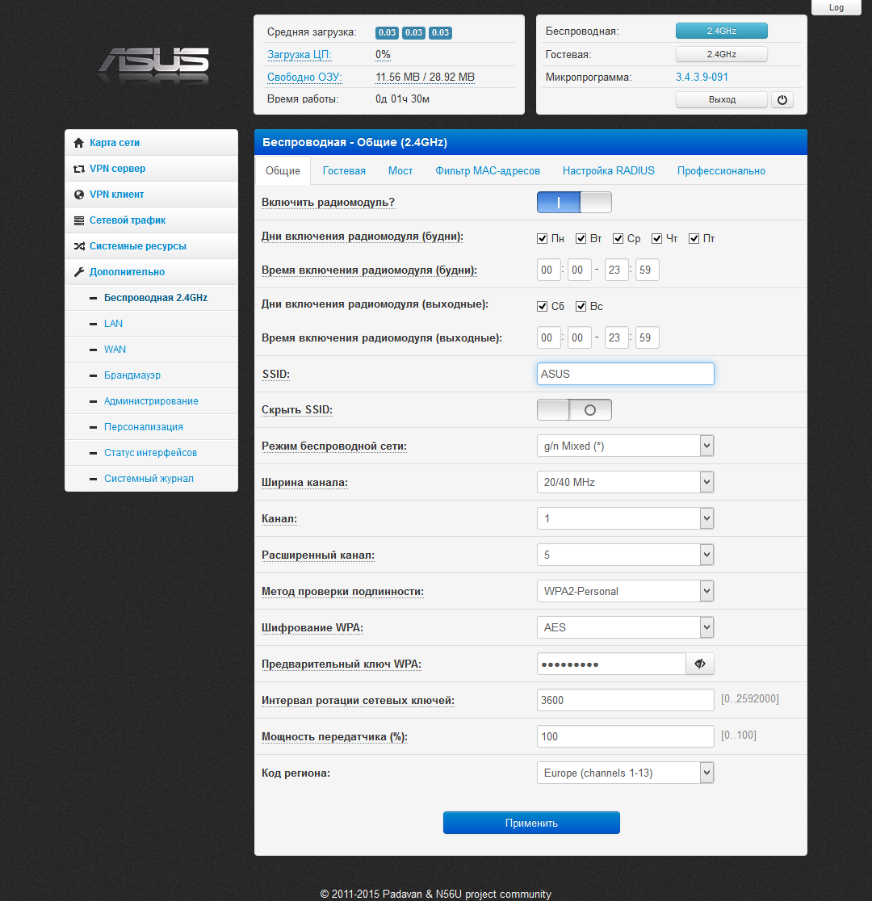Open Карта сети menu item
The image size is (872, 901).
tap(151, 143)
